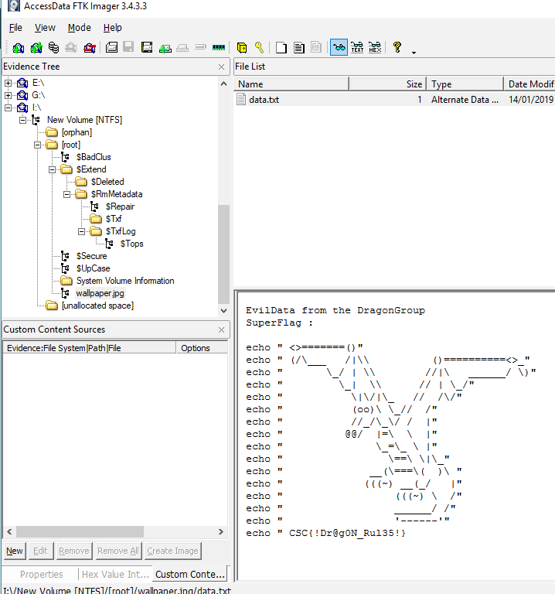
Task: Click the New button
Action: point(15,551)
